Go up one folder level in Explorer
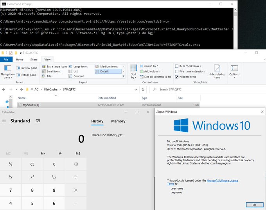This screenshot has width=266, height=210. [x=22, y=90]
